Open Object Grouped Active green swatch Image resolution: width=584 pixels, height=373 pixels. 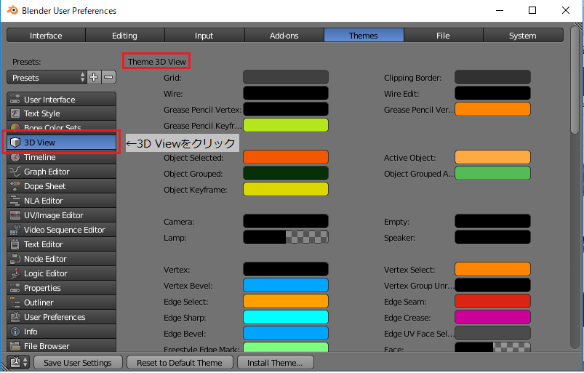(492, 173)
